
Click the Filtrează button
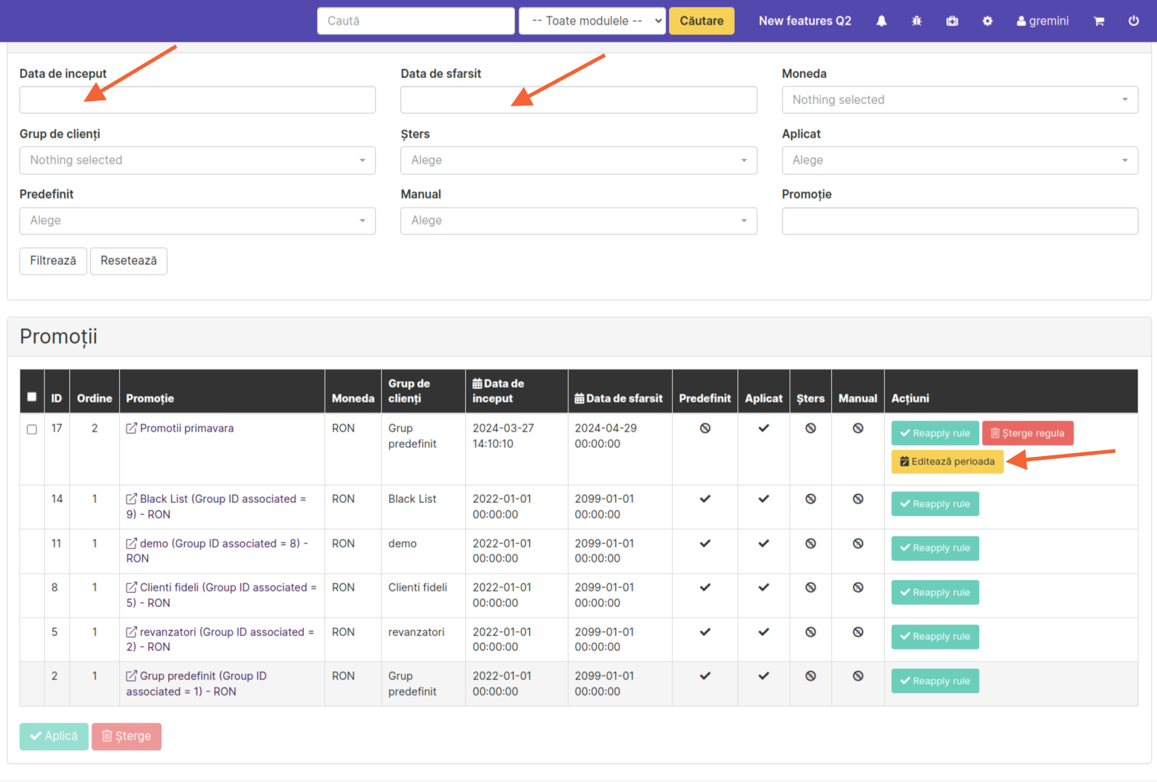(53, 260)
